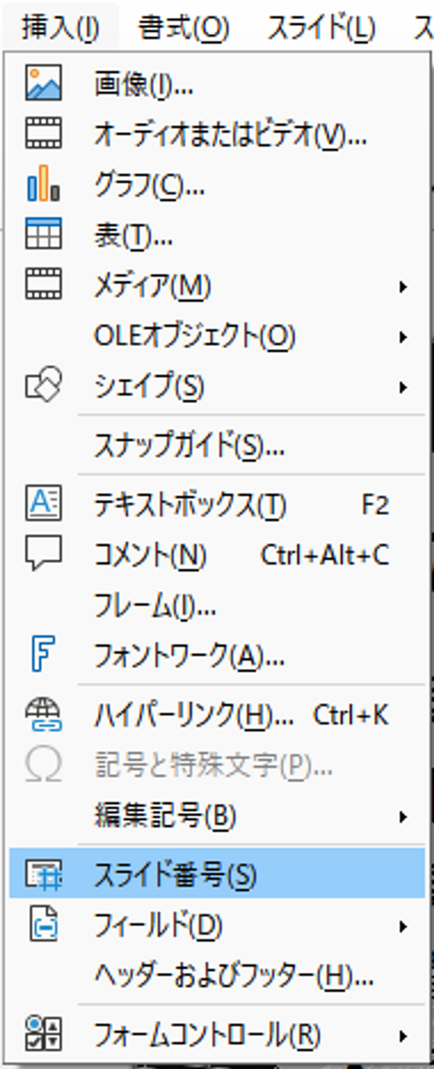
Task: Select 表(T)... to insert table
Action: click(218, 236)
